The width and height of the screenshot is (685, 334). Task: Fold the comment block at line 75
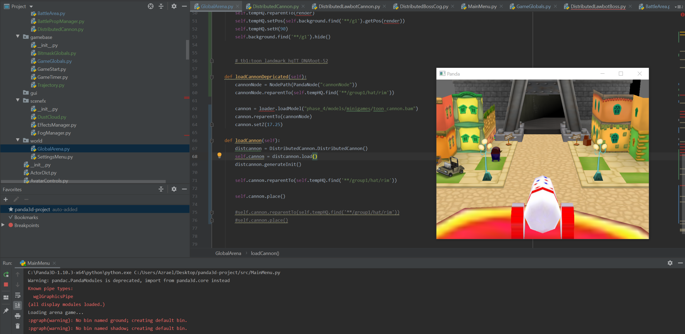(x=212, y=212)
